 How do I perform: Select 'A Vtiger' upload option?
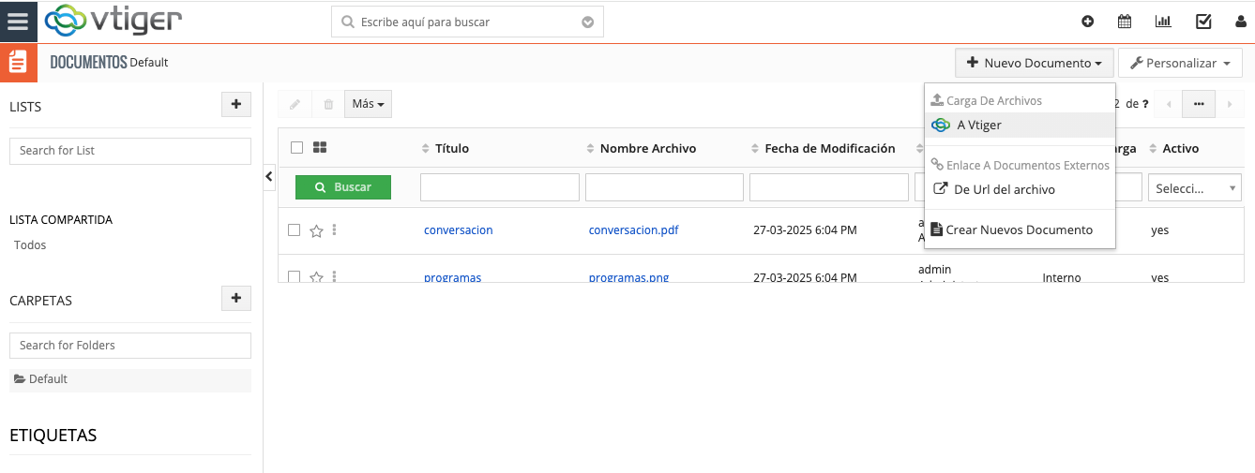point(978,125)
